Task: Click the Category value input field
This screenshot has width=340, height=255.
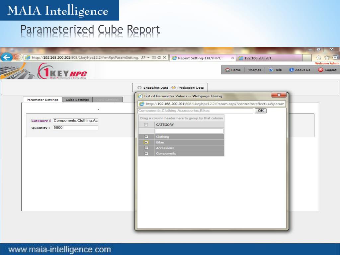Action: pyautogui.click(x=75, y=121)
